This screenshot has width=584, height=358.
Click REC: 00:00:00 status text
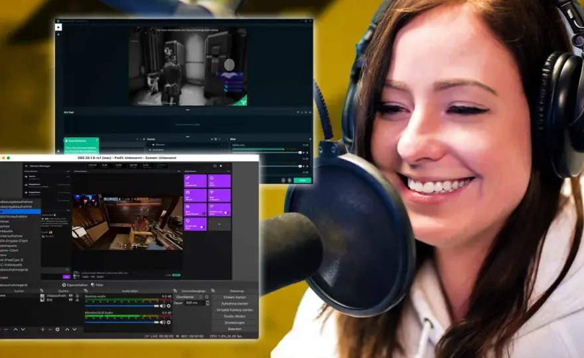click(192, 336)
